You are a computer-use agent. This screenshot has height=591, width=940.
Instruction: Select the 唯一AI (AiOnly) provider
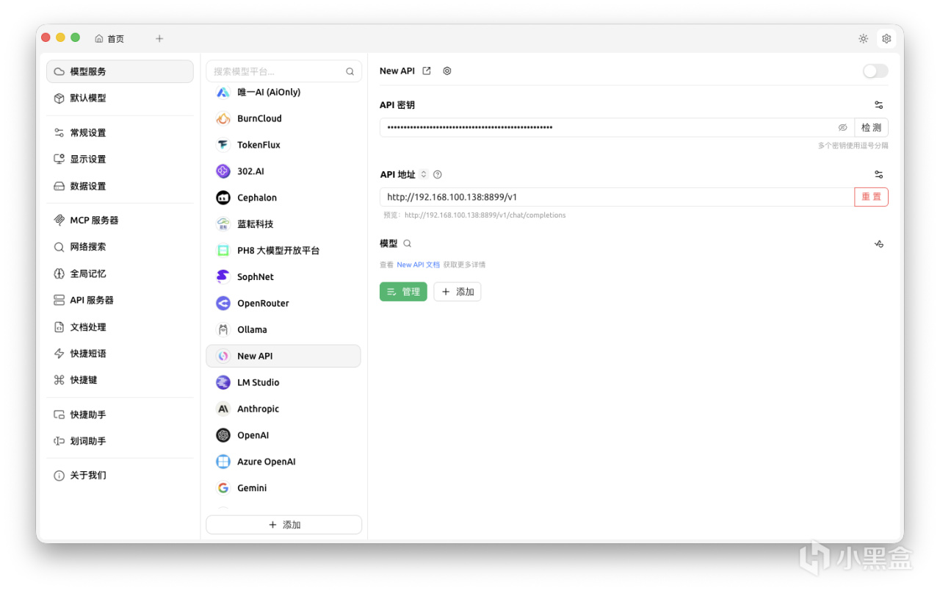click(x=283, y=92)
